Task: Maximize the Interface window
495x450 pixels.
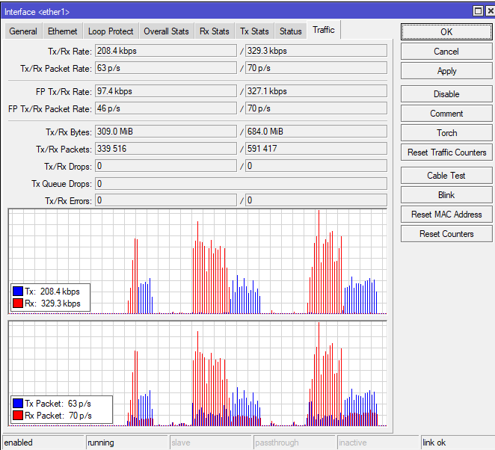Action: [479, 11]
